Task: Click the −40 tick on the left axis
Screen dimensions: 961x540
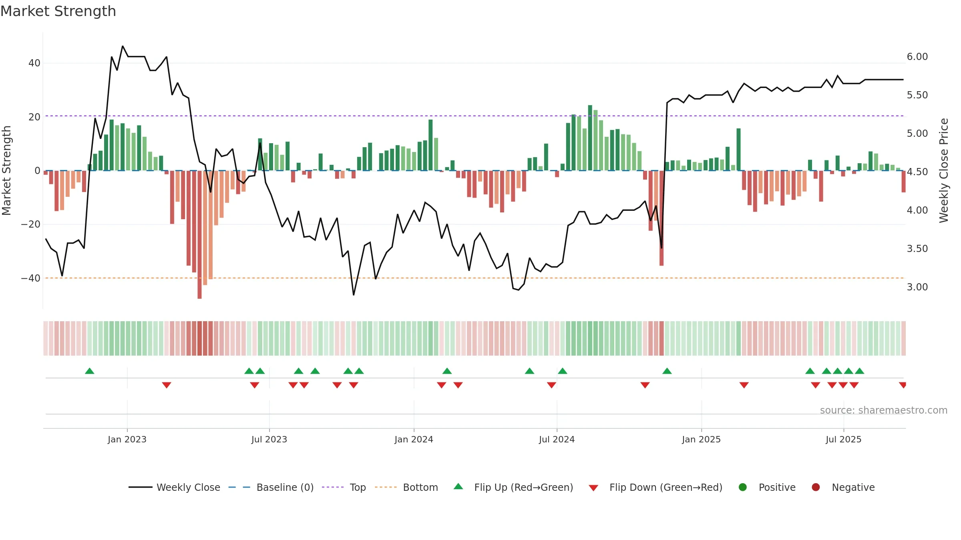Action: (31, 278)
